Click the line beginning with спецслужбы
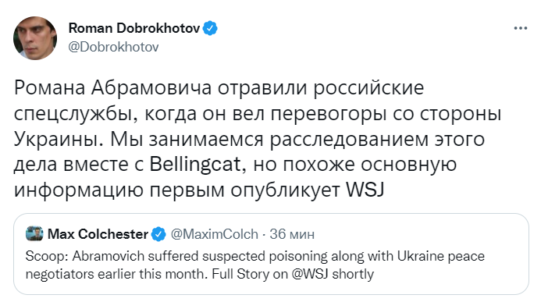 click(x=258, y=114)
